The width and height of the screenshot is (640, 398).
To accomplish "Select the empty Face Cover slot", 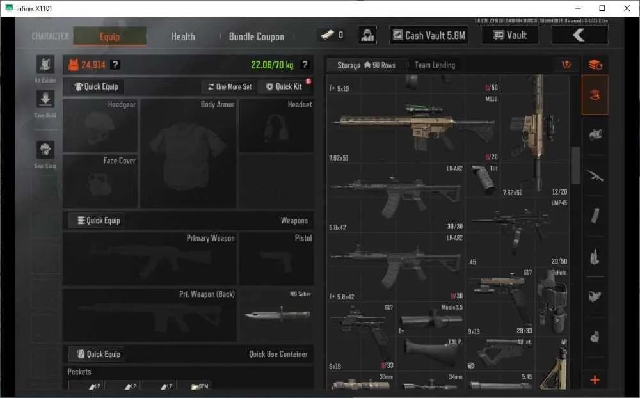I will pos(100,181).
